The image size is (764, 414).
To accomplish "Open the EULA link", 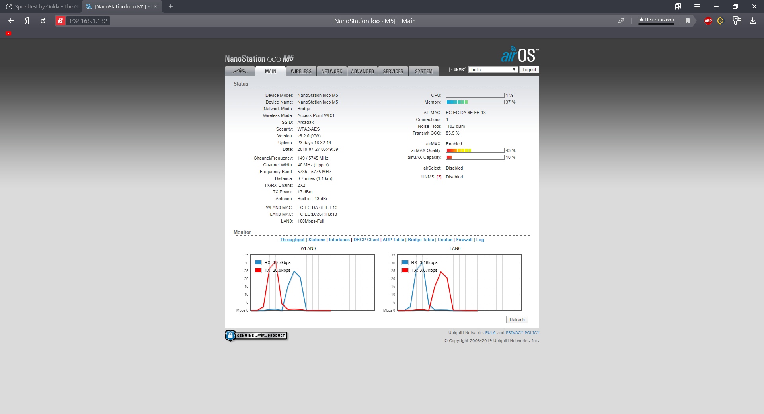I will pyautogui.click(x=490, y=333).
